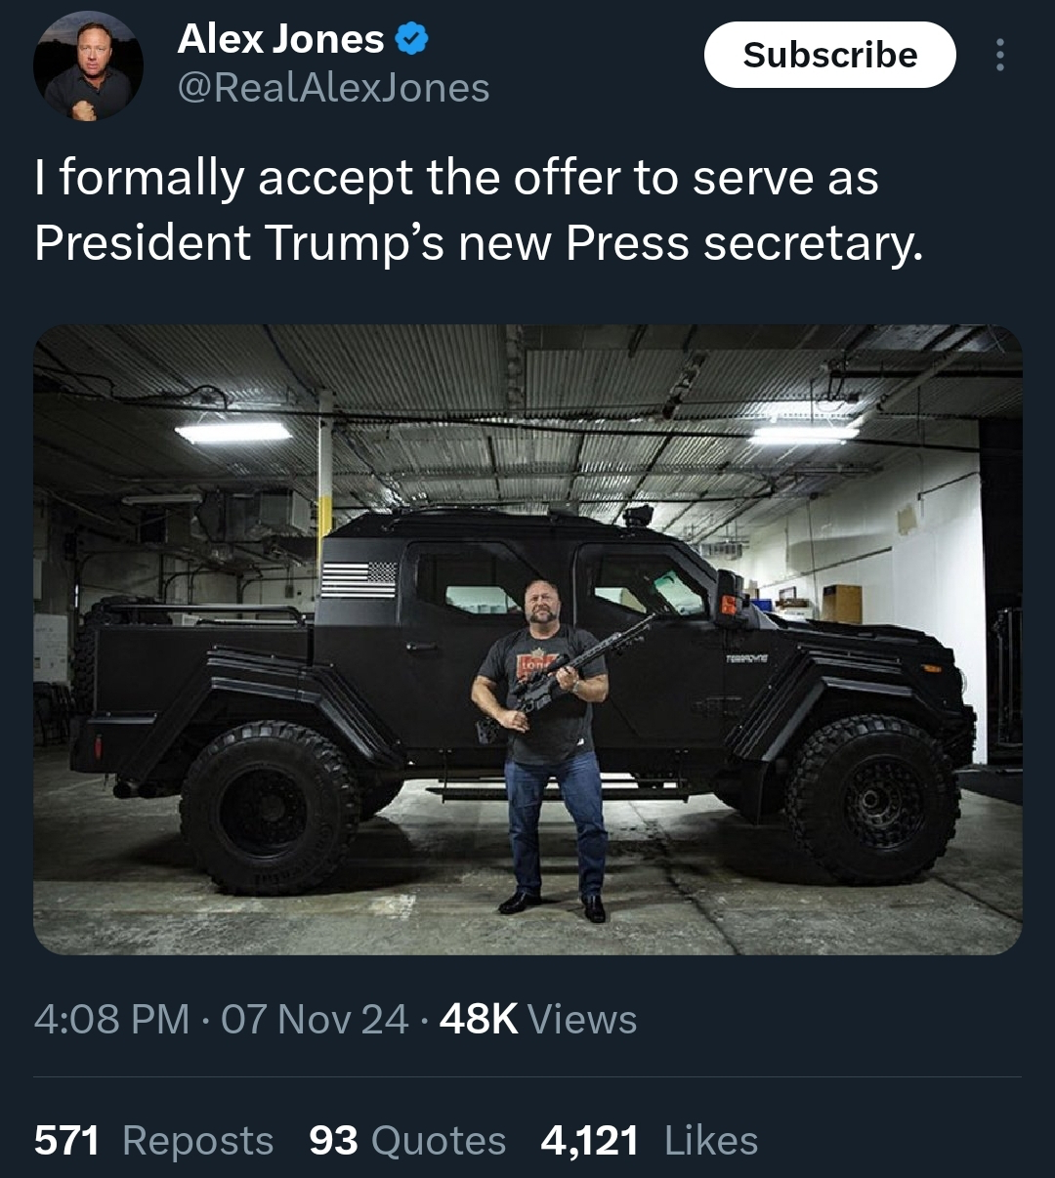Click the blue verified badge
Viewport: 1055px width, 1178px height.
click(x=412, y=40)
